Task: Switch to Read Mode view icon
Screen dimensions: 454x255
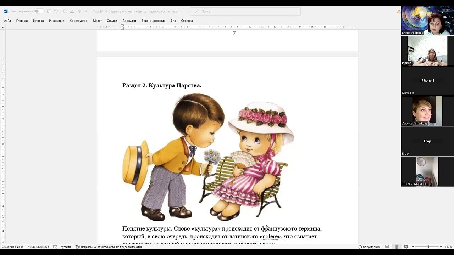Action: (387, 247)
